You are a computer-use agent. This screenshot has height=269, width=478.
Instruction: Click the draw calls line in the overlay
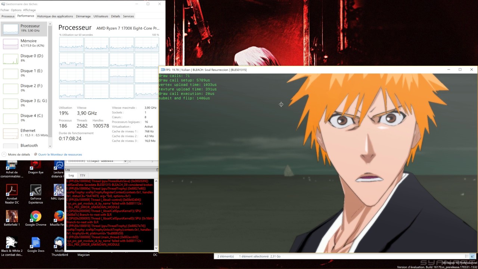click(x=174, y=76)
